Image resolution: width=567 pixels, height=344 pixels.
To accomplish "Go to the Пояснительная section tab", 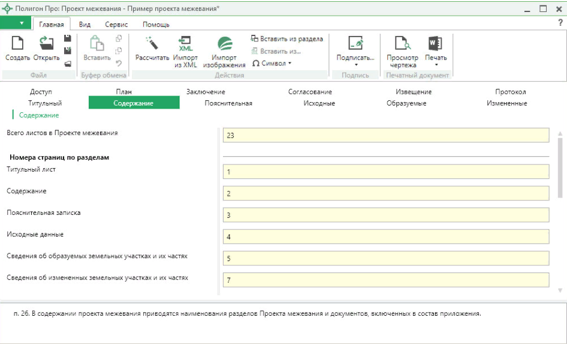I will coord(228,103).
